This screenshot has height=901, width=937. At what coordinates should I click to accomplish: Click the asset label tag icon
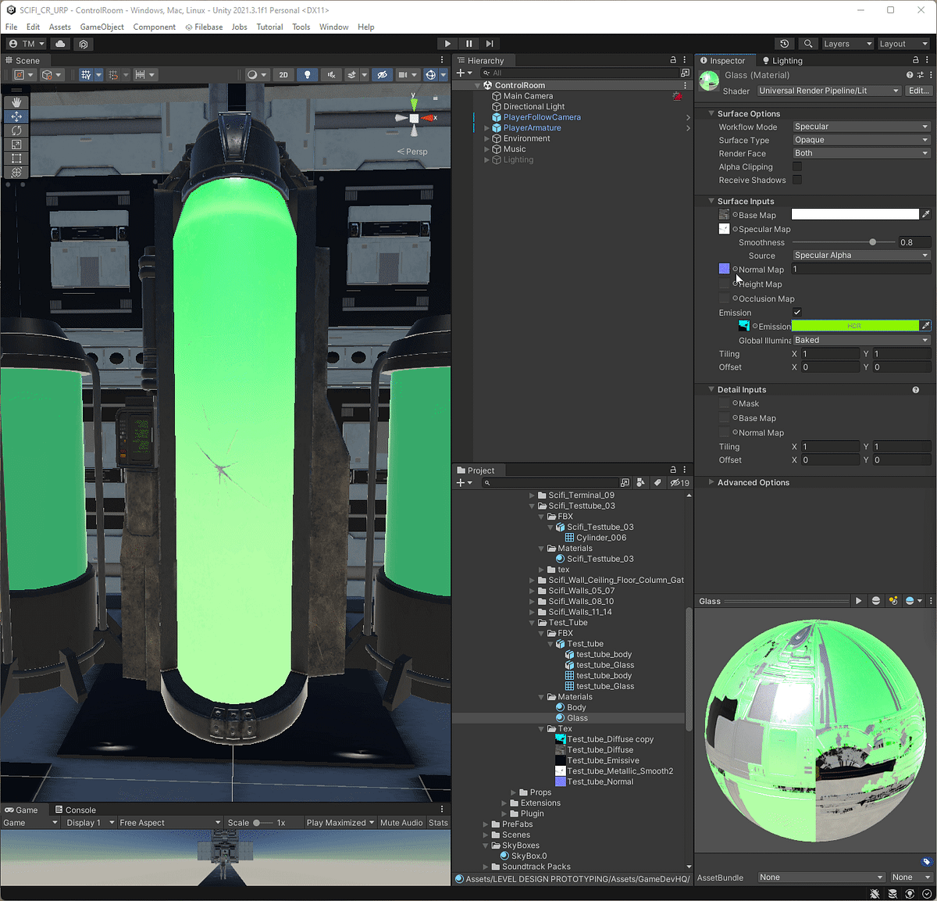(x=926, y=862)
